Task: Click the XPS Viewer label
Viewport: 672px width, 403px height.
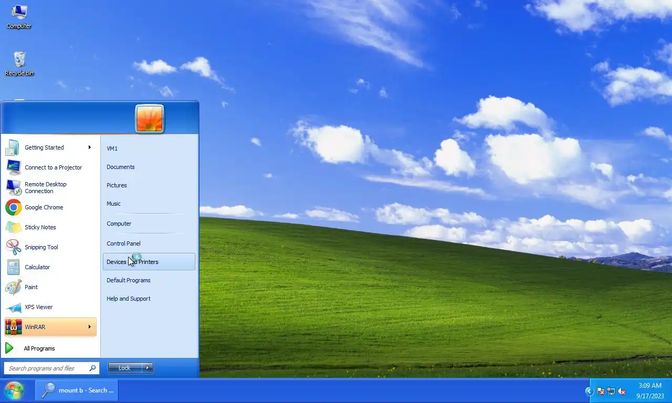Action: click(39, 307)
